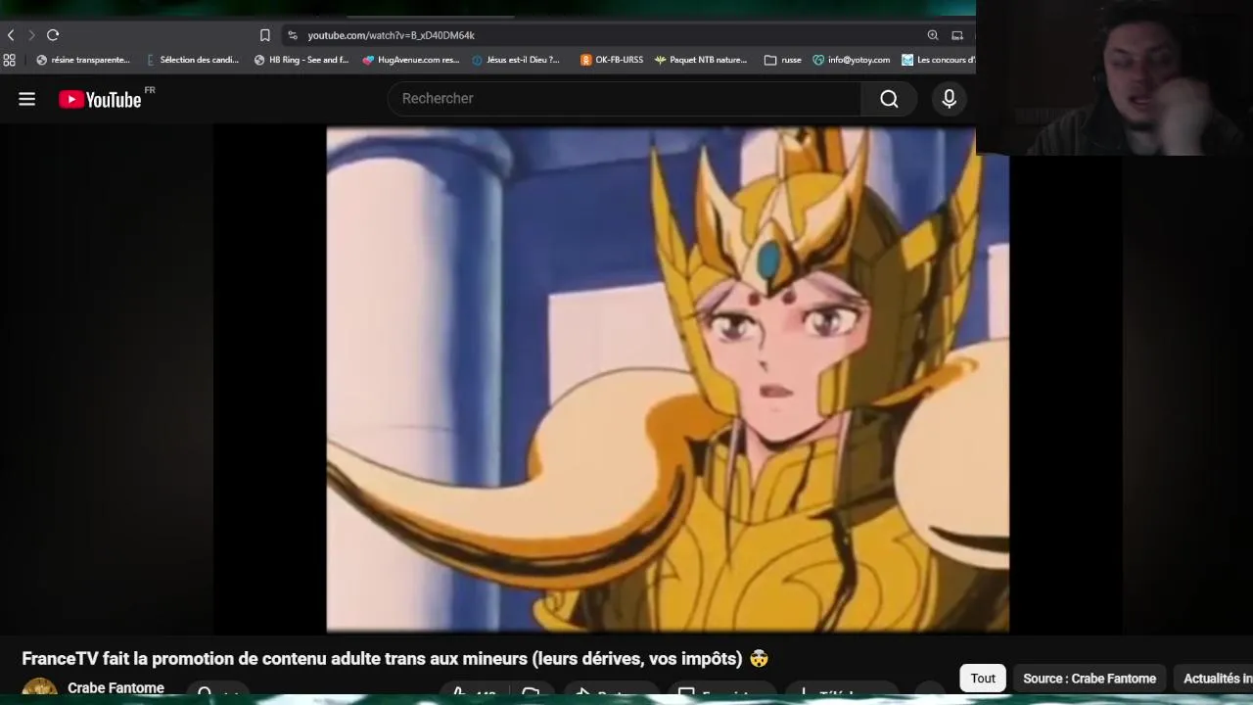
Task: Open the 'résine transparente...' bookmark
Action: click(x=83, y=60)
